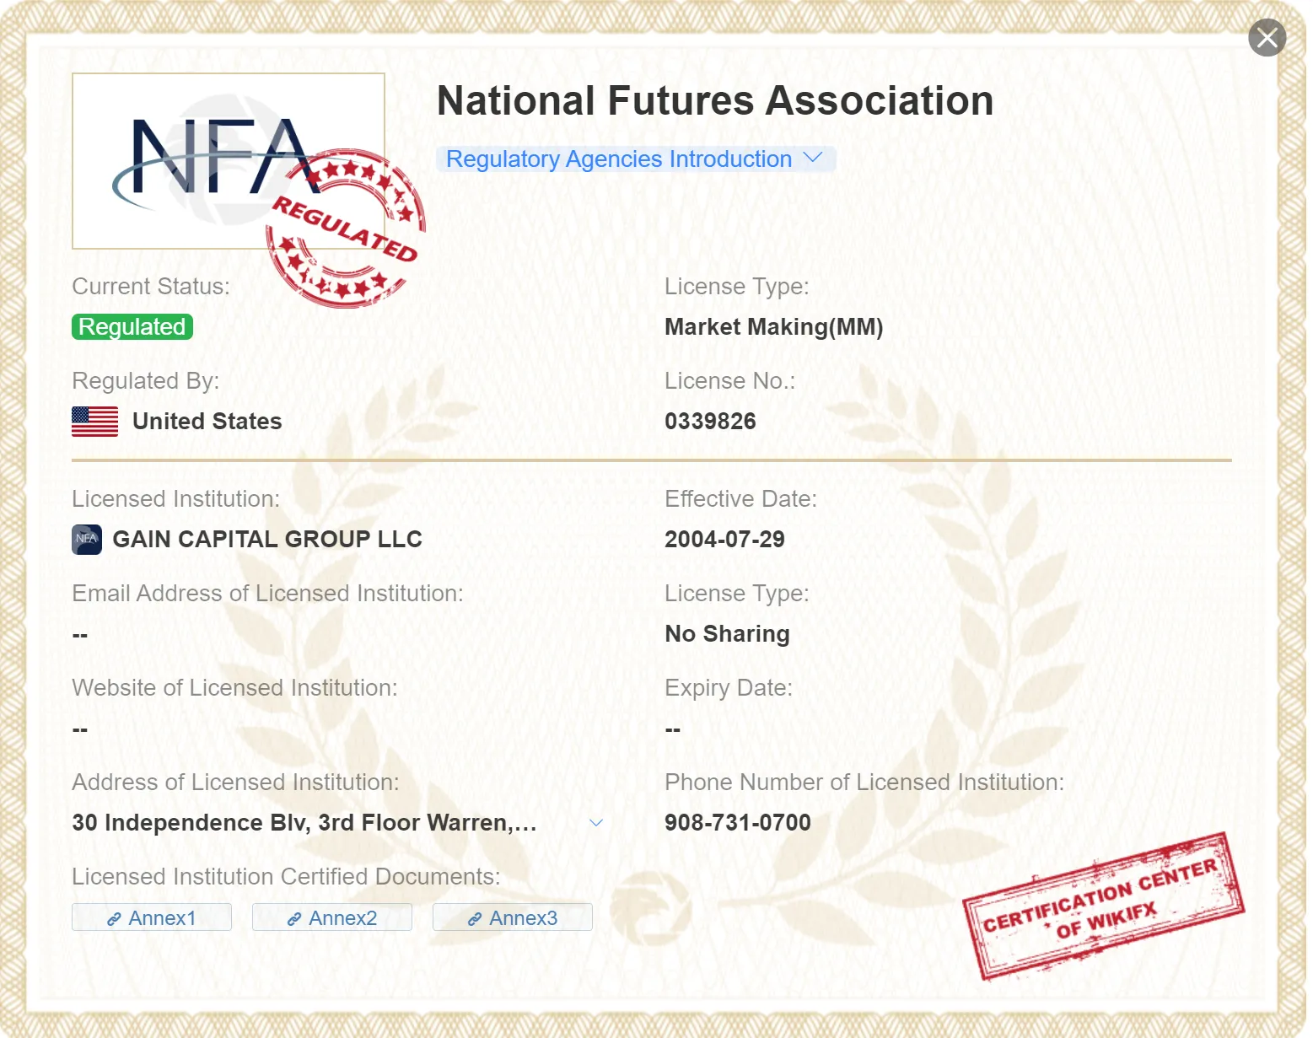
Task: Click the NFA logo image
Action: (229, 161)
